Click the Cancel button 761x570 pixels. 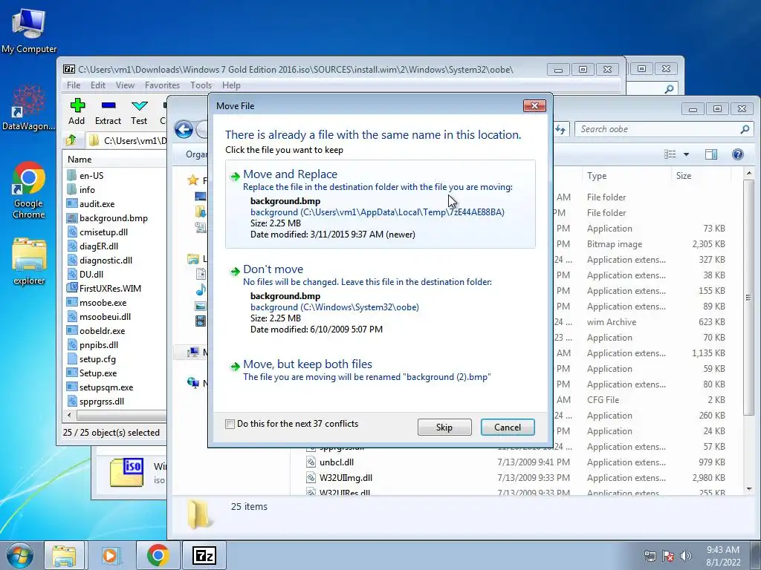(x=507, y=427)
